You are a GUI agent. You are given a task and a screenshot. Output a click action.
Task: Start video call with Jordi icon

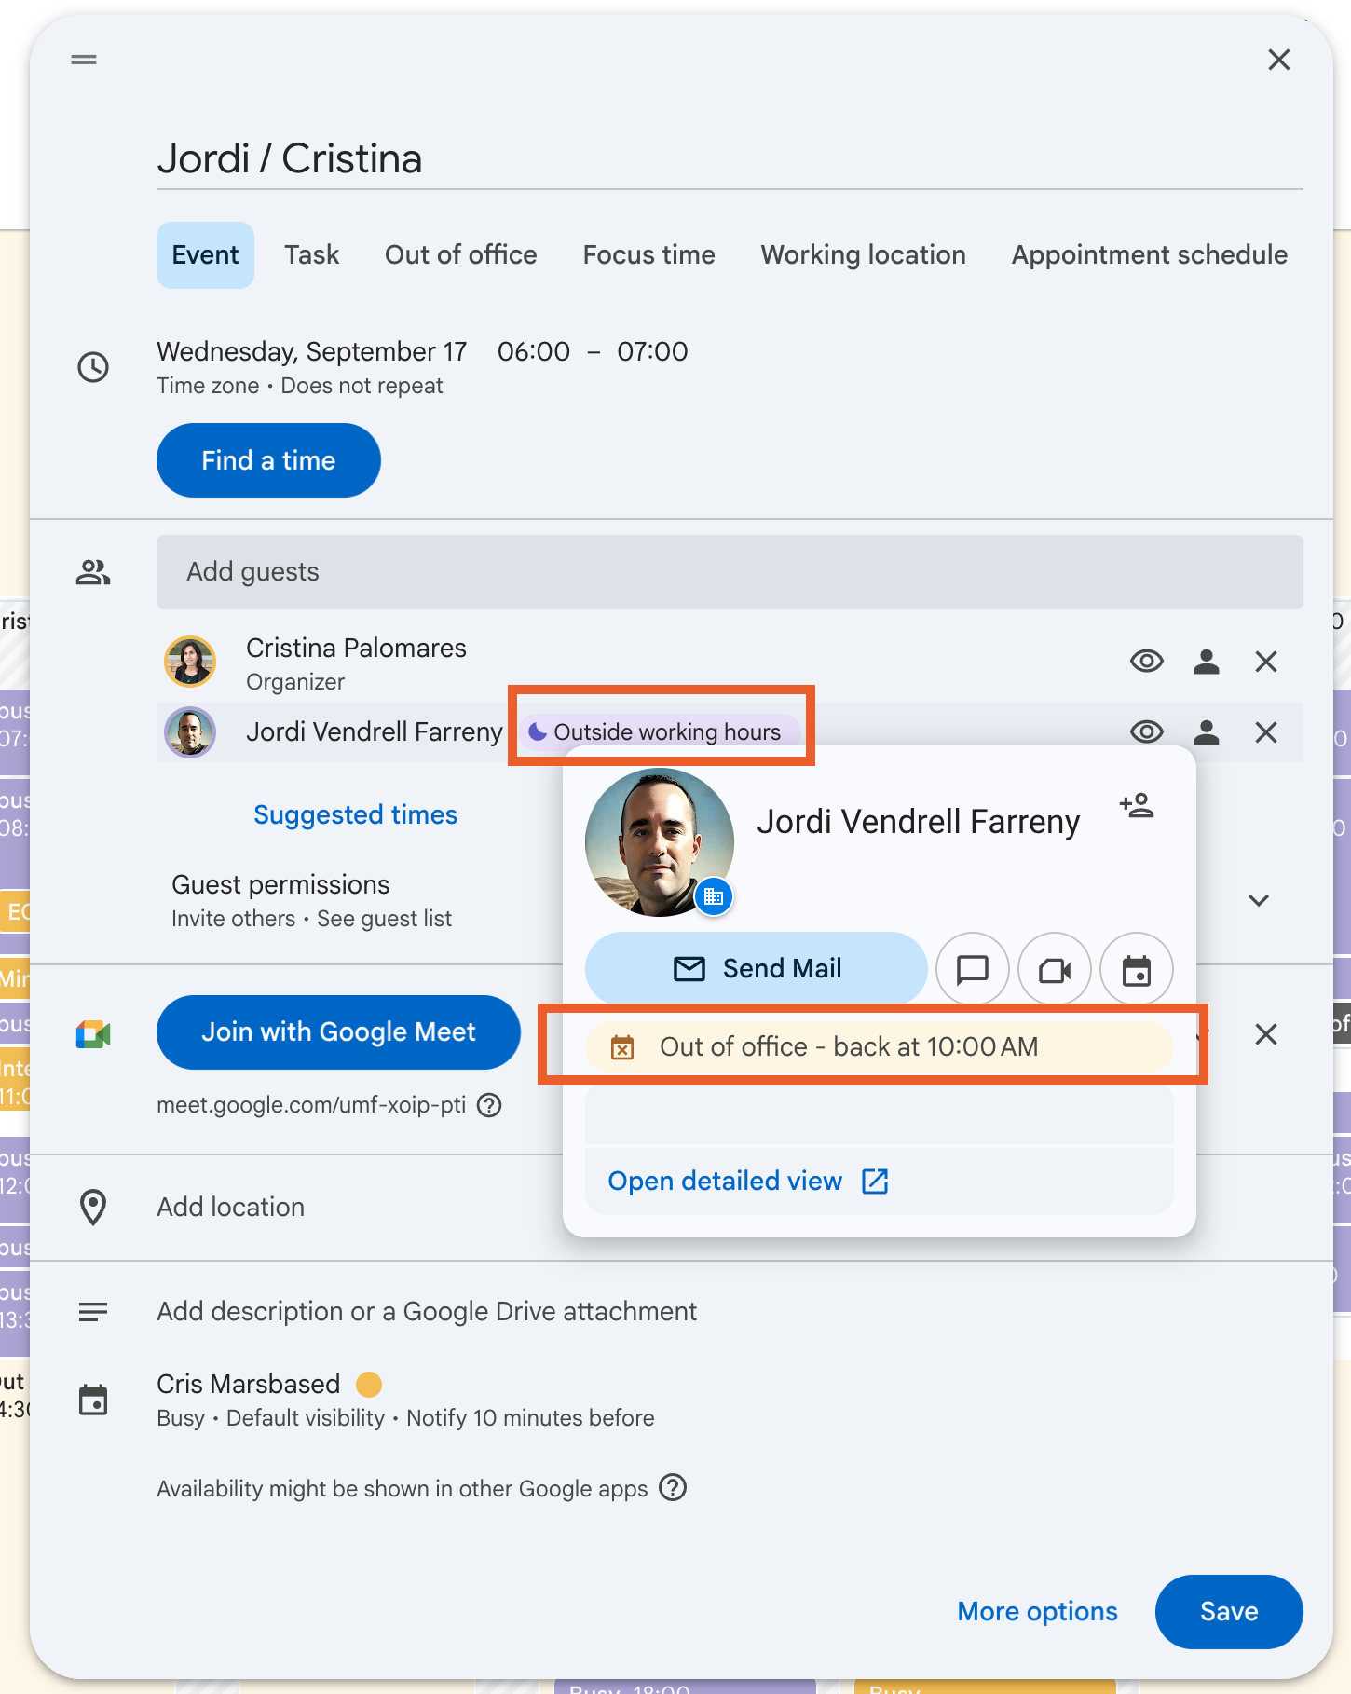tap(1055, 969)
